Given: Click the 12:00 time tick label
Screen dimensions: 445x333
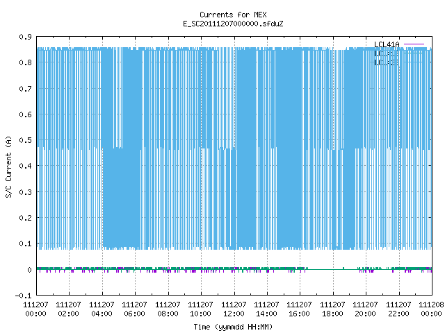Looking at the screenshot, I should 234,314.
